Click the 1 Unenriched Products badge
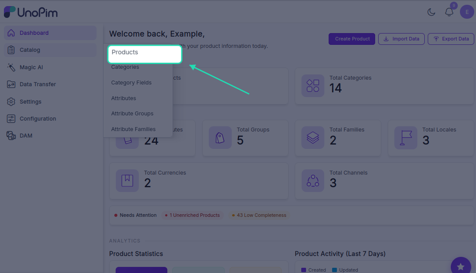The image size is (476, 273). [193, 215]
